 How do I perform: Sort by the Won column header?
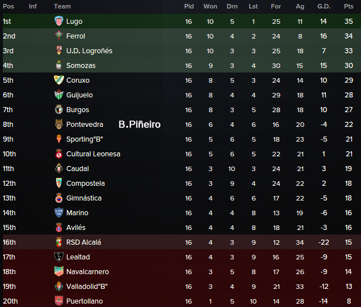click(x=210, y=6)
